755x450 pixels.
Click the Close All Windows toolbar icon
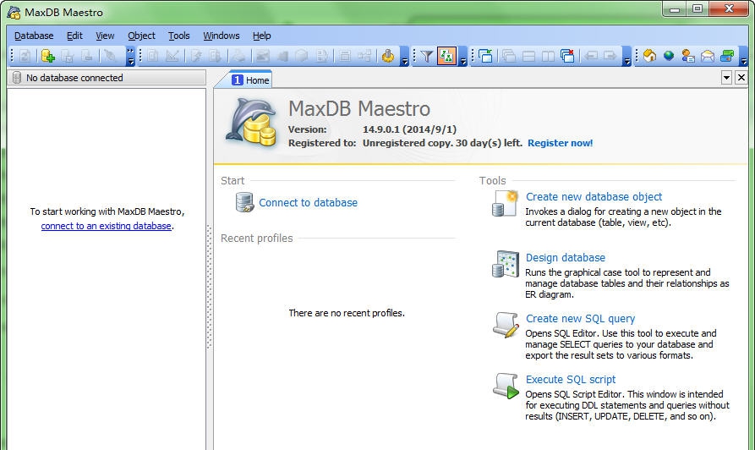[567, 57]
